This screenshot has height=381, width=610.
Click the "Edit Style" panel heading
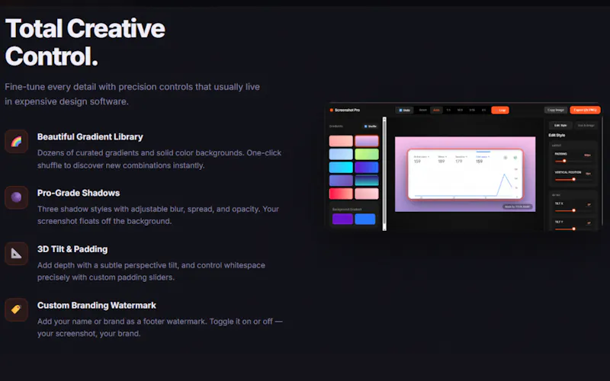pos(557,136)
